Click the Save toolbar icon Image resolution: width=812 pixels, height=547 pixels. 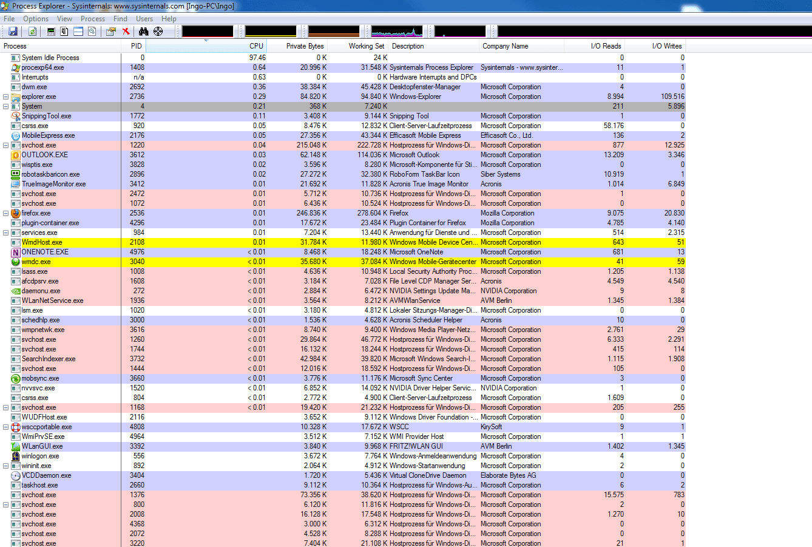pyautogui.click(x=13, y=32)
